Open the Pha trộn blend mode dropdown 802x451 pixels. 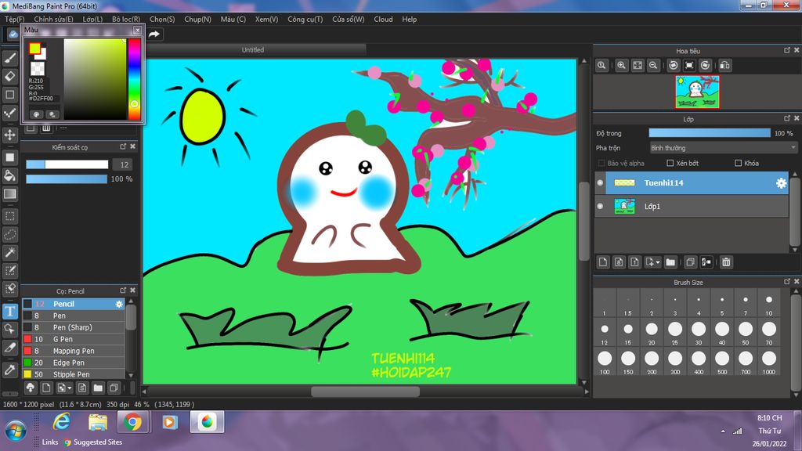click(723, 148)
